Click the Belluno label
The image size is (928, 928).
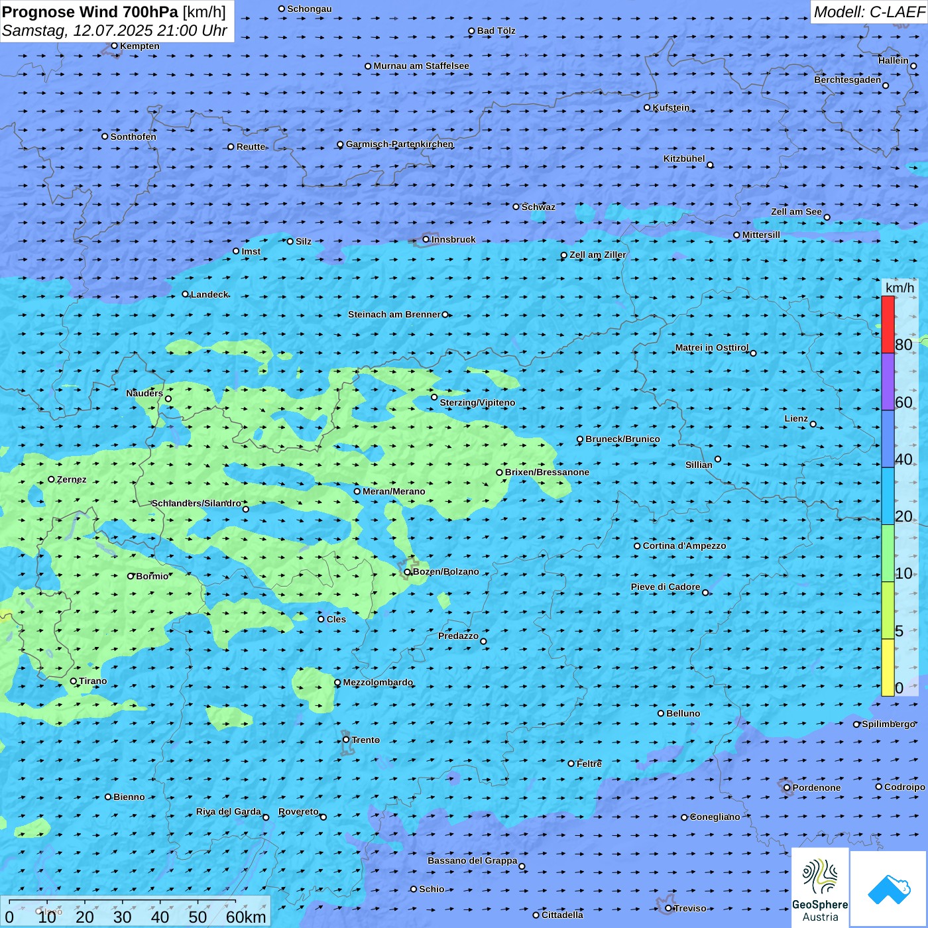(x=683, y=713)
